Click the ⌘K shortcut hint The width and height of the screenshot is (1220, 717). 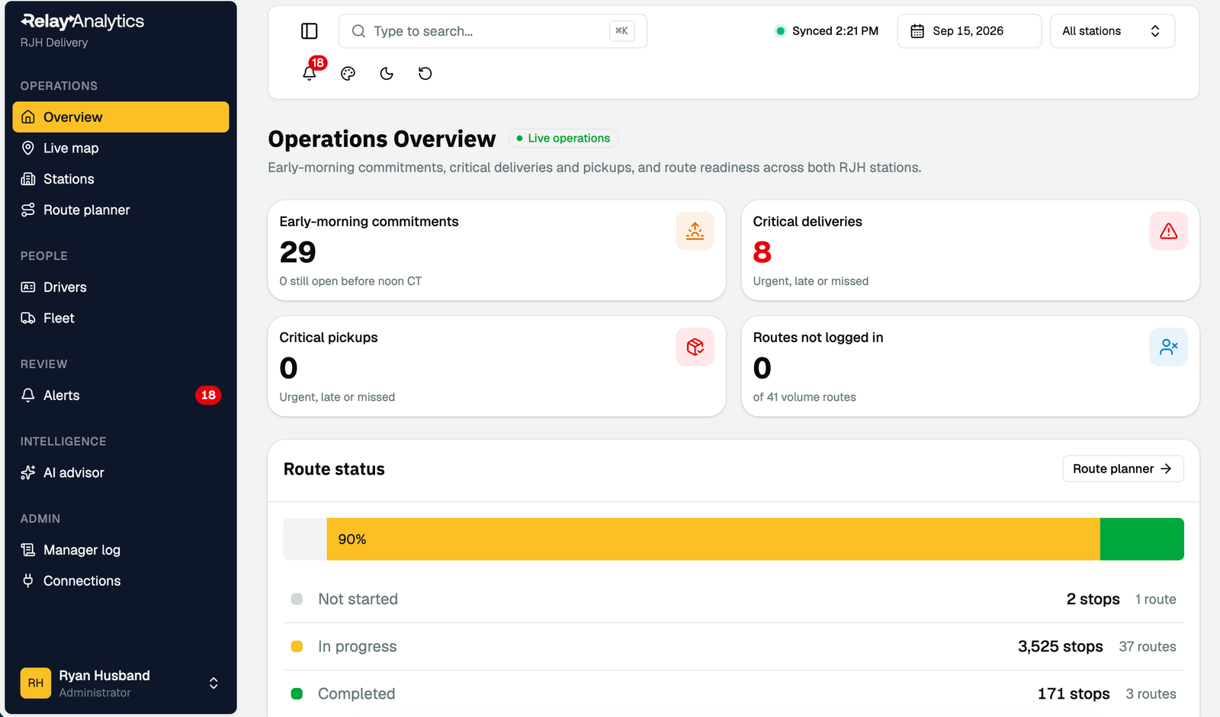tap(621, 31)
